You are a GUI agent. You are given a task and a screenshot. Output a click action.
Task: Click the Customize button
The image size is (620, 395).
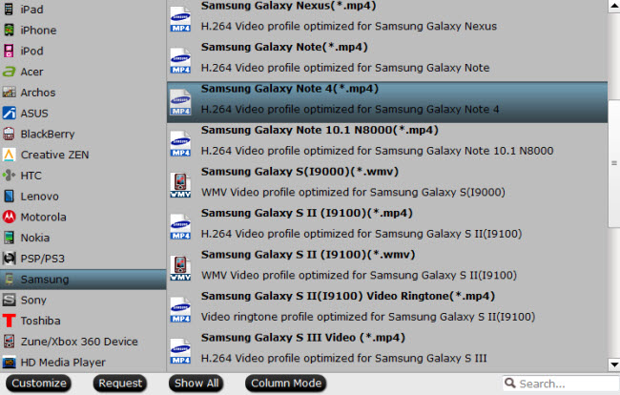click(x=39, y=384)
